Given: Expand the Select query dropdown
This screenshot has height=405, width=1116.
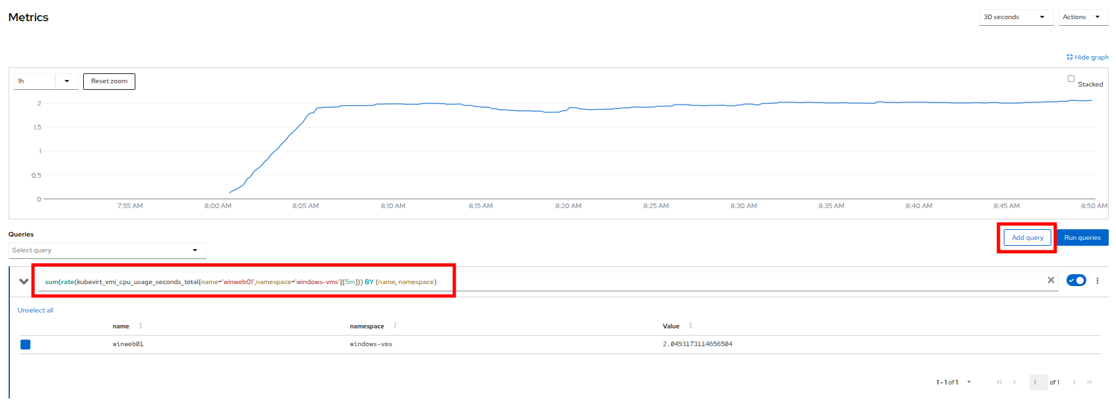Looking at the screenshot, I should tap(107, 250).
